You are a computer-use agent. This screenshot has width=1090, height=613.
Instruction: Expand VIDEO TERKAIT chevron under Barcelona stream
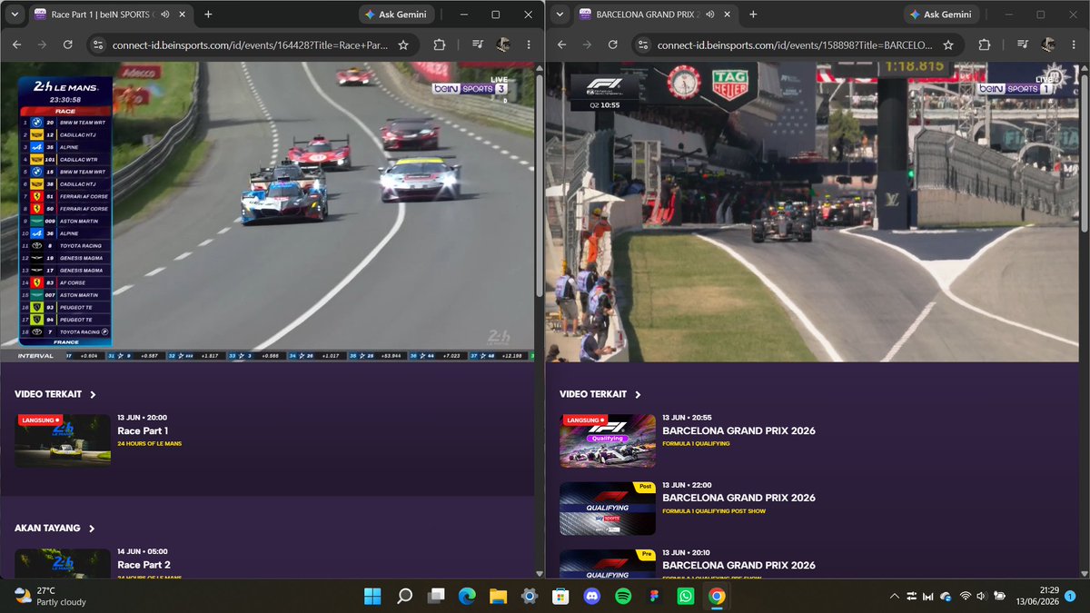(x=639, y=395)
